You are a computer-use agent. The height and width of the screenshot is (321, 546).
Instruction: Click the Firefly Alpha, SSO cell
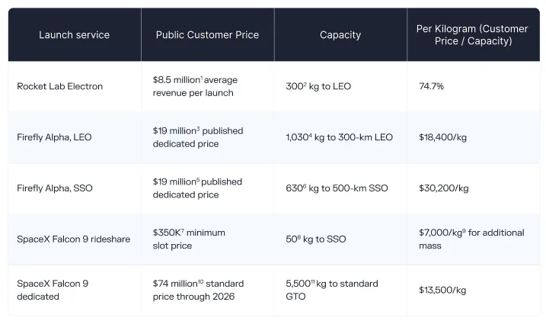click(55, 188)
